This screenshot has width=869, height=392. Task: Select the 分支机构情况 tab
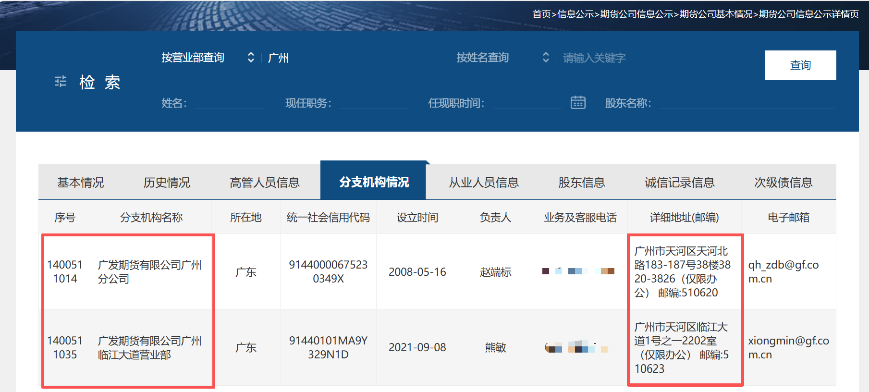pos(373,182)
